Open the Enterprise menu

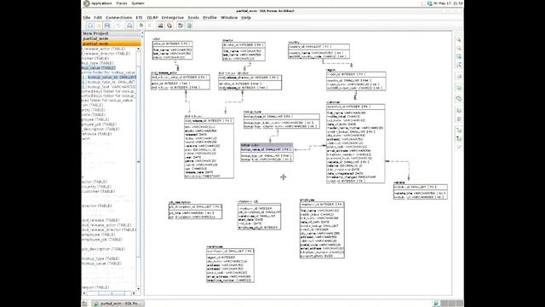pos(172,17)
